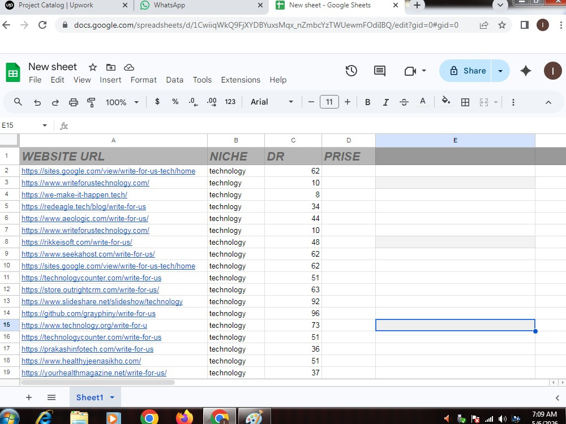566x424 pixels.
Task: Open the Insert menu
Action: click(x=110, y=80)
